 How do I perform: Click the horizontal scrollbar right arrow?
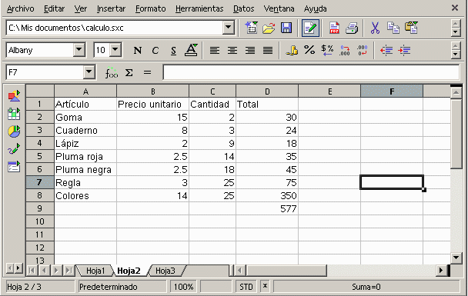[441, 271]
